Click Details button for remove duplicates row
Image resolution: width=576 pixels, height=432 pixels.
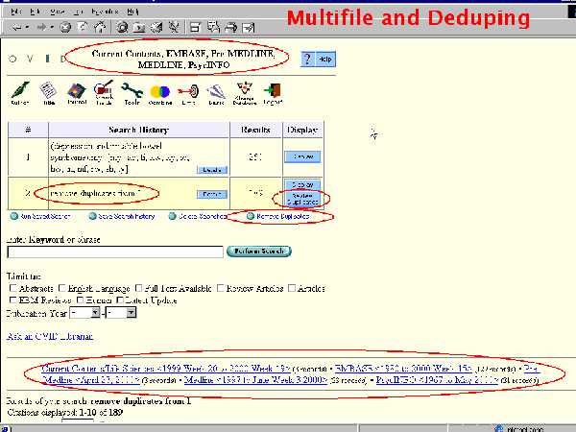click(212, 194)
